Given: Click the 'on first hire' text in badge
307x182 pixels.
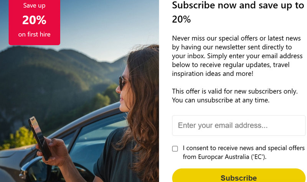Looking at the screenshot, I should point(34,34).
